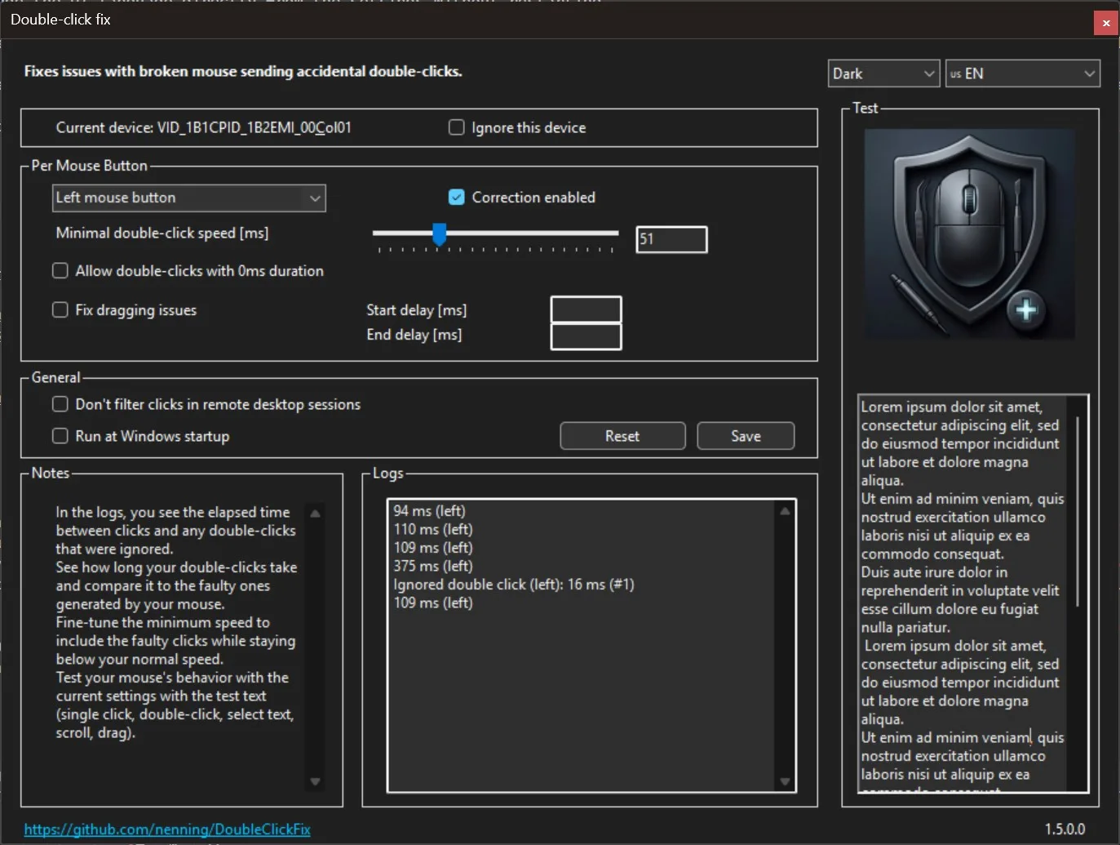Open the GitHub DoubleClickFix link
Viewport: 1120px width, 845px height.
[x=167, y=829]
